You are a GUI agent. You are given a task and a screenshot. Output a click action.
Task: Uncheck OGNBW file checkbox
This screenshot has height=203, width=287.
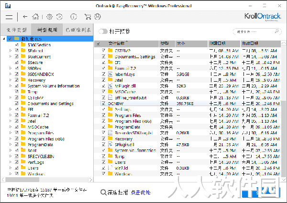tap(104, 104)
